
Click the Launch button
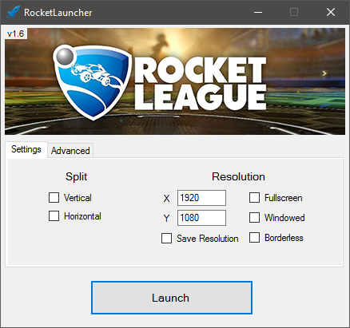pyautogui.click(x=172, y=298)
